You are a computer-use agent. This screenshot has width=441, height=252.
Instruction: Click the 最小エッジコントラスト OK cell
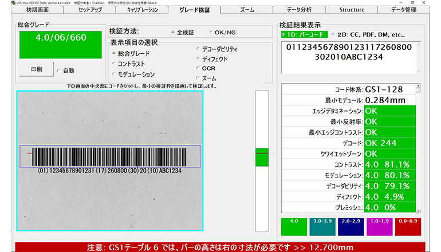pyautogui.click(x=390, y=132)
